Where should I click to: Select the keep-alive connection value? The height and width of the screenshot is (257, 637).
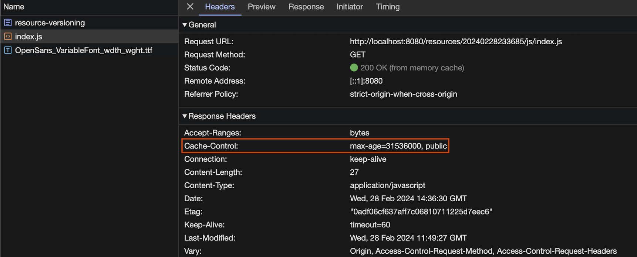(x=368, y=159)
